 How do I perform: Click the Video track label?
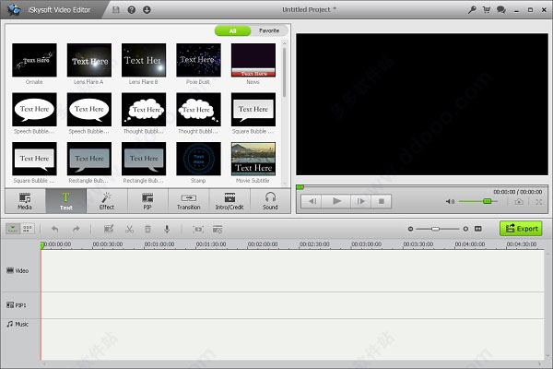tap(18, 271)
